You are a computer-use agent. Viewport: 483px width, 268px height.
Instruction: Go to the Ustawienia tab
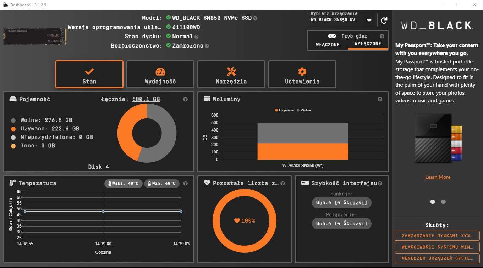[302, 74]
